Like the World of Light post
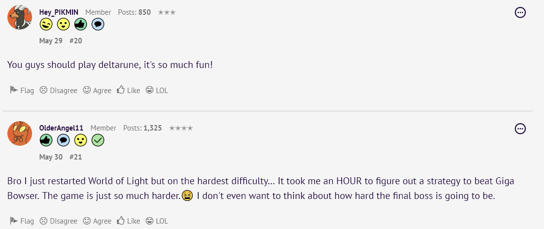 [x=129, y=221]
